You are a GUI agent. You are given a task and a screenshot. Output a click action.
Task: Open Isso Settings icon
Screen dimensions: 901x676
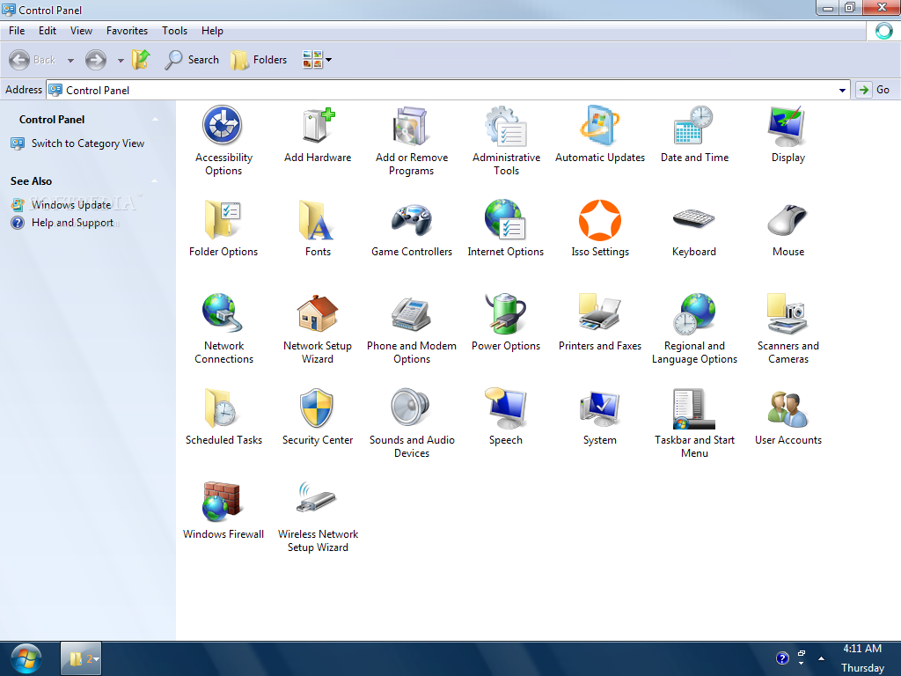pos(600,228)
